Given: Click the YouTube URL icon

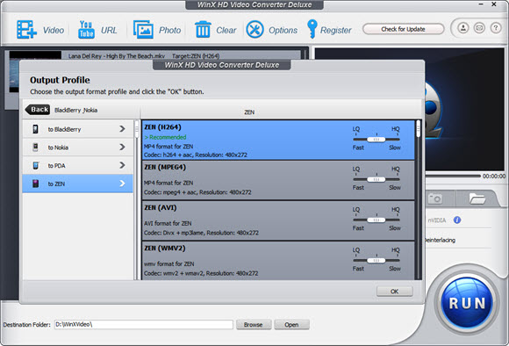Looking at the screenshot, I should tap(86, 30).
